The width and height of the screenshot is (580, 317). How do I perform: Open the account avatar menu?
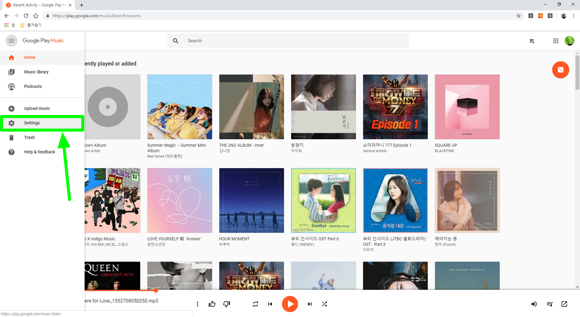[569, 41]
